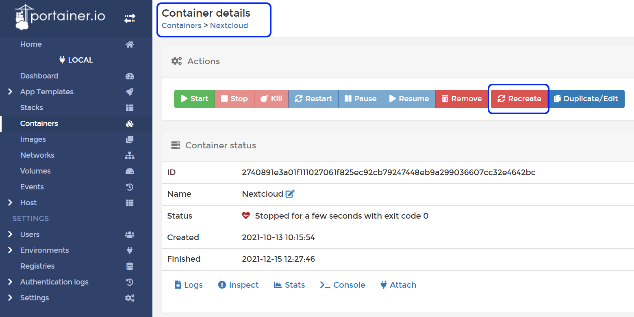Open Networks in the sidebar
Image resolution: width=634 pixels, height=317 pixels.
76,155
